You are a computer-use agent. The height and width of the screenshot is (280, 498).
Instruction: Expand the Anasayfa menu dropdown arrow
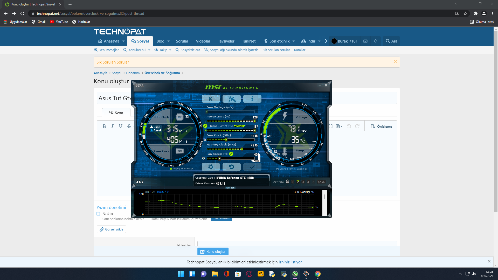pos(123,41)
